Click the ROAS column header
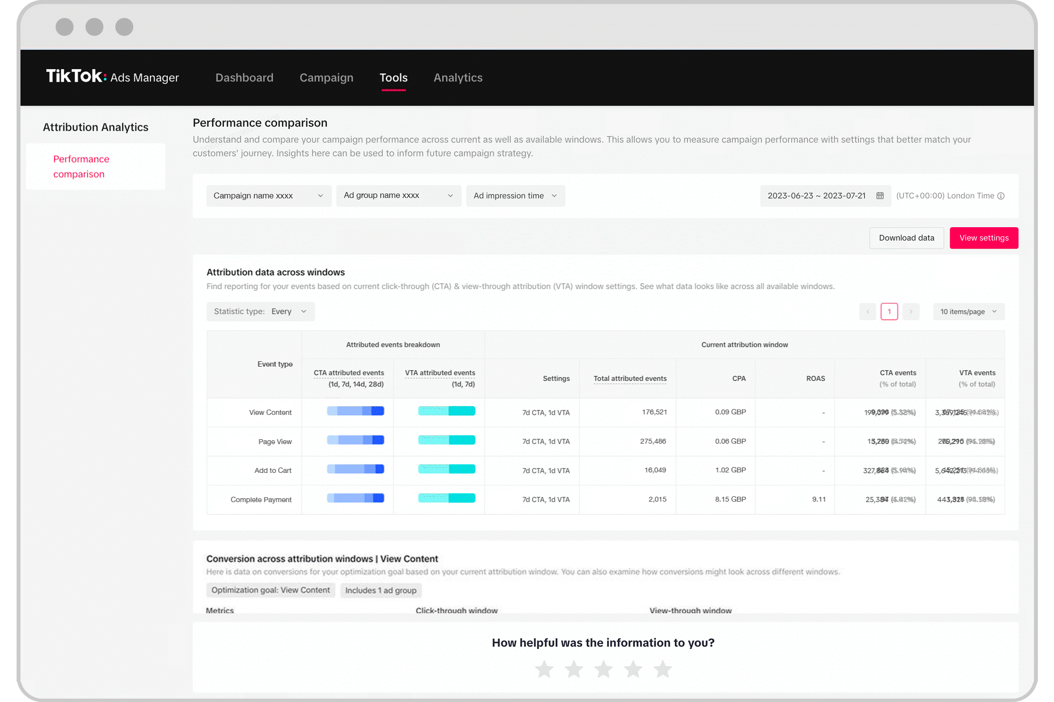 click(x=815, y=378)
